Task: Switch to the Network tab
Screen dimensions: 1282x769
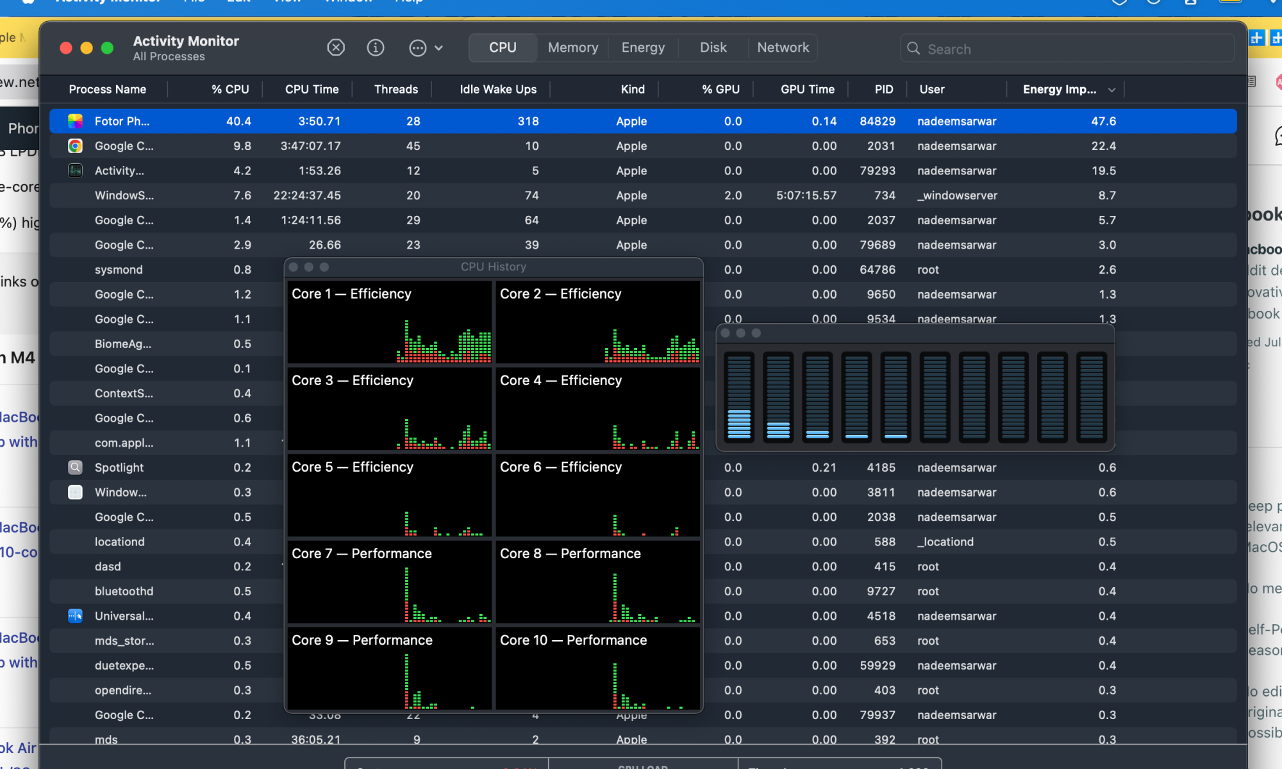Action: 783,47
